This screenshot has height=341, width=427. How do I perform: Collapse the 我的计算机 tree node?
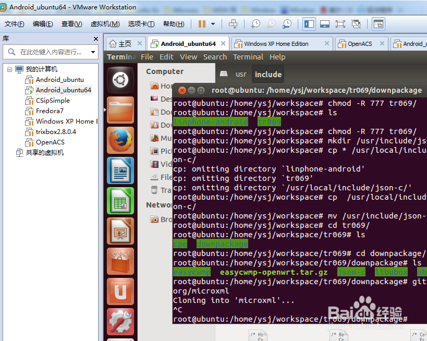[9, 69]
